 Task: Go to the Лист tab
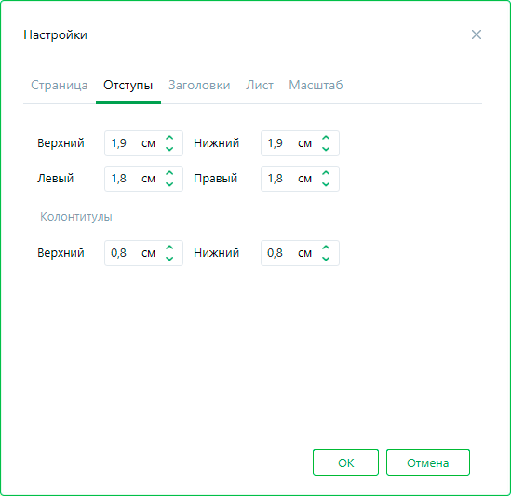tap(260, 85)
